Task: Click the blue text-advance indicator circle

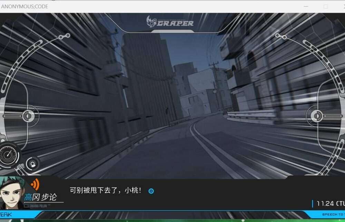Action: (151, 191)
